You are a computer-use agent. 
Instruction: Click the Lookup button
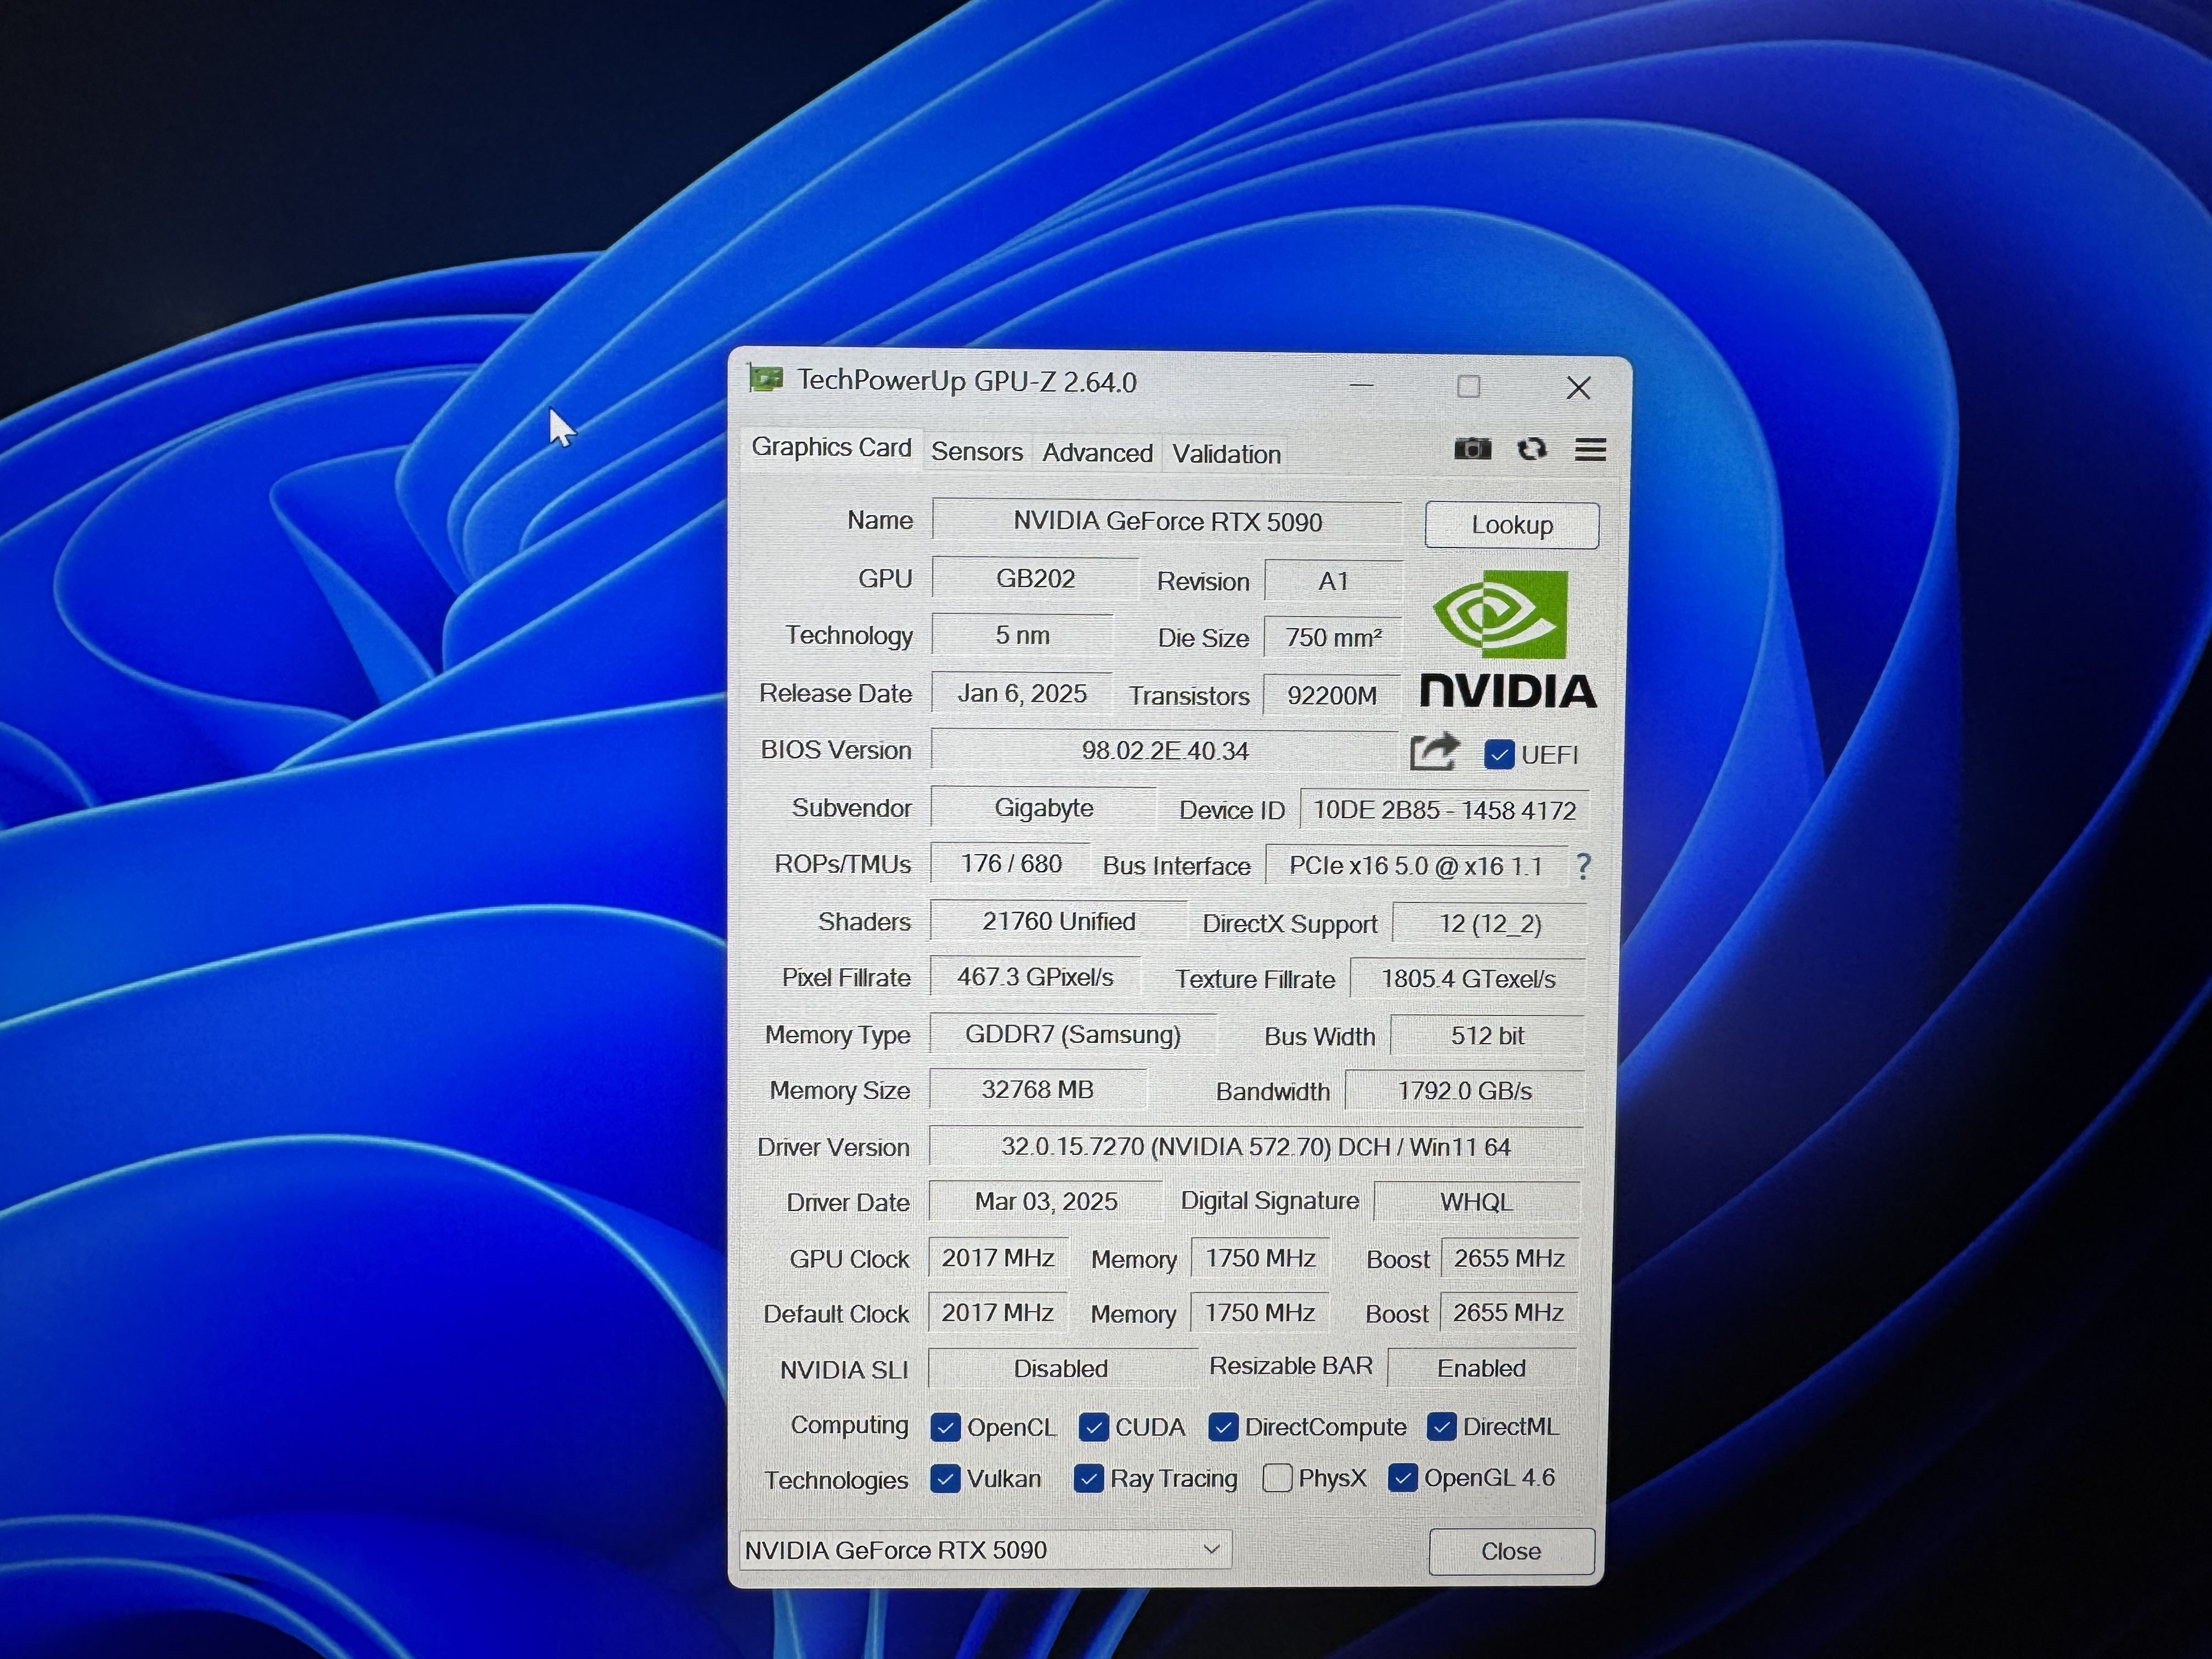(x=1511, y=525)
